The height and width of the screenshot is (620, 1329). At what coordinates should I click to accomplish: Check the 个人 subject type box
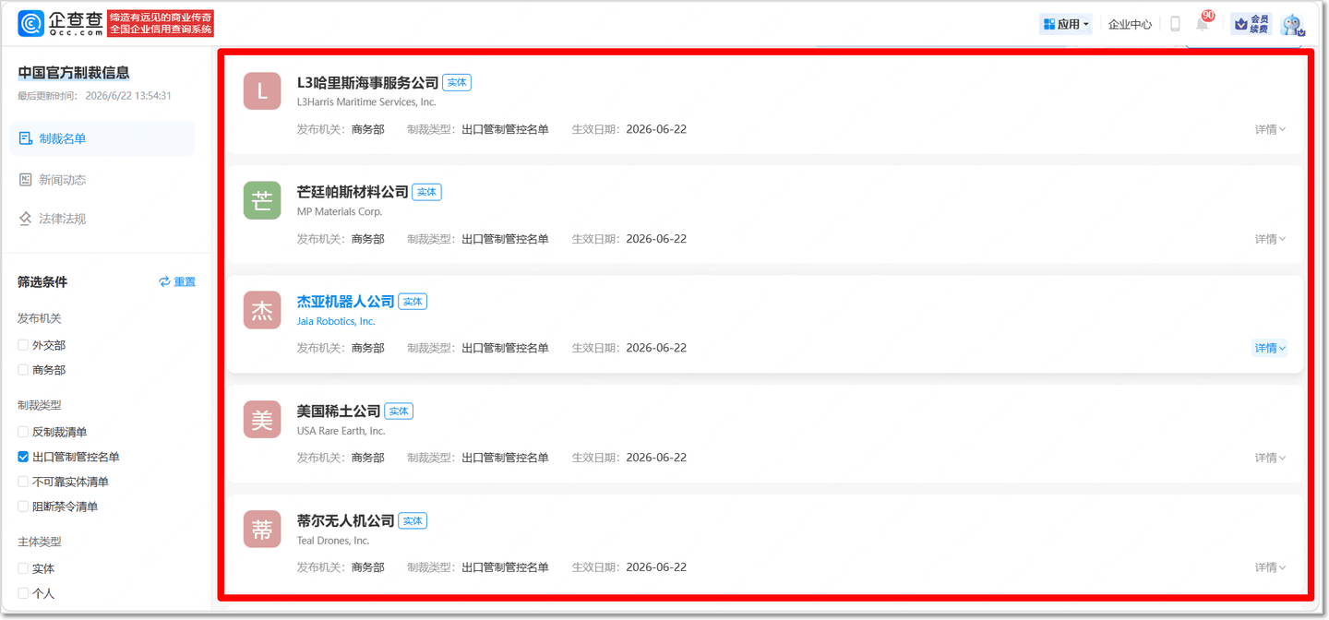[23, 593]
